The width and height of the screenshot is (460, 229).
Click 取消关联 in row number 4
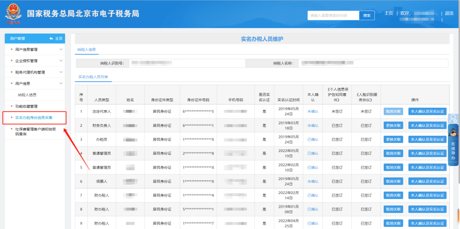[394, 153]
